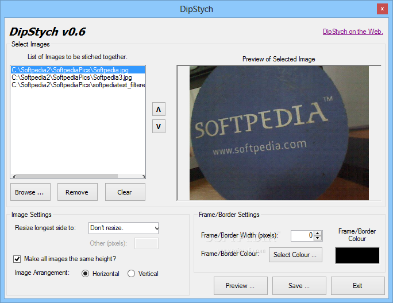The width and height of the screenshot is (393, 303).
Task: Click the horizontal scrollbar of the image list
Action: click(x=78, y=176)
